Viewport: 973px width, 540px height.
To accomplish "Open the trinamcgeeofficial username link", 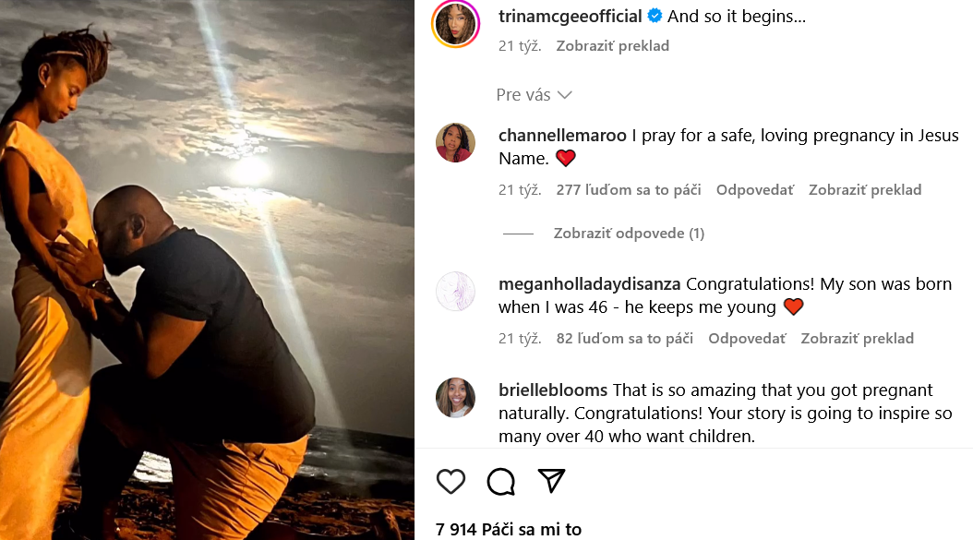I will (570, 17).
